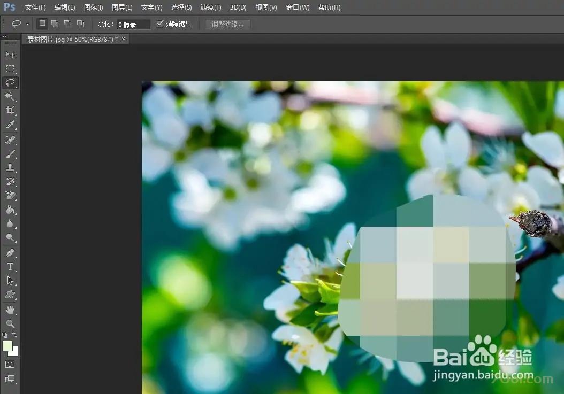This screenshot has width=564, height=394.
Task: Click the Photoshop Ps logo
Action: click(9, 7)
